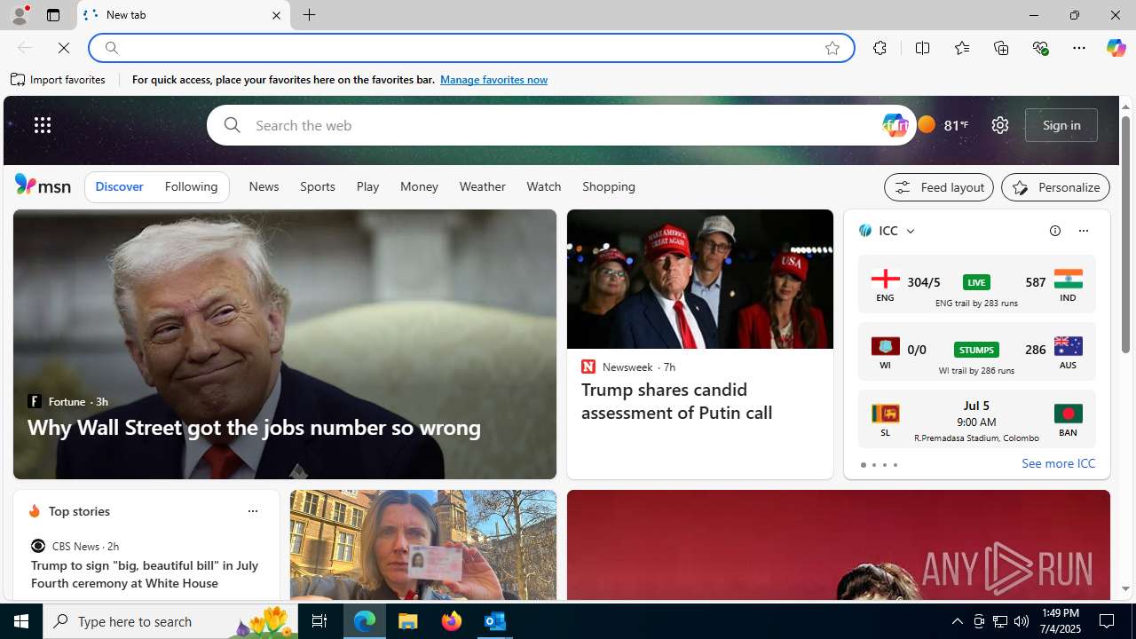Image resolution: width=1136 pixels, height=639 pixels.
Task: Open Task View on the taskbar
Action: (x=319, y=621)
